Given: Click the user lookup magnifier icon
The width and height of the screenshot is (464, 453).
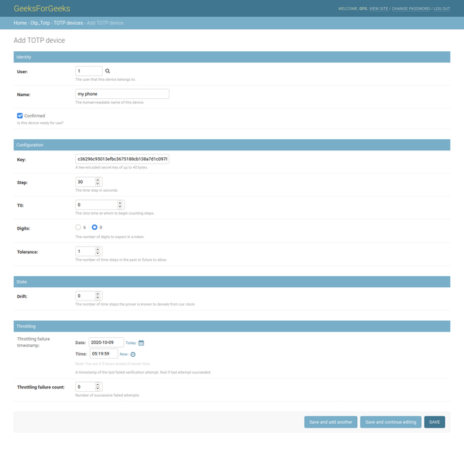Looking at the screenshot, I should coord(108,71).
